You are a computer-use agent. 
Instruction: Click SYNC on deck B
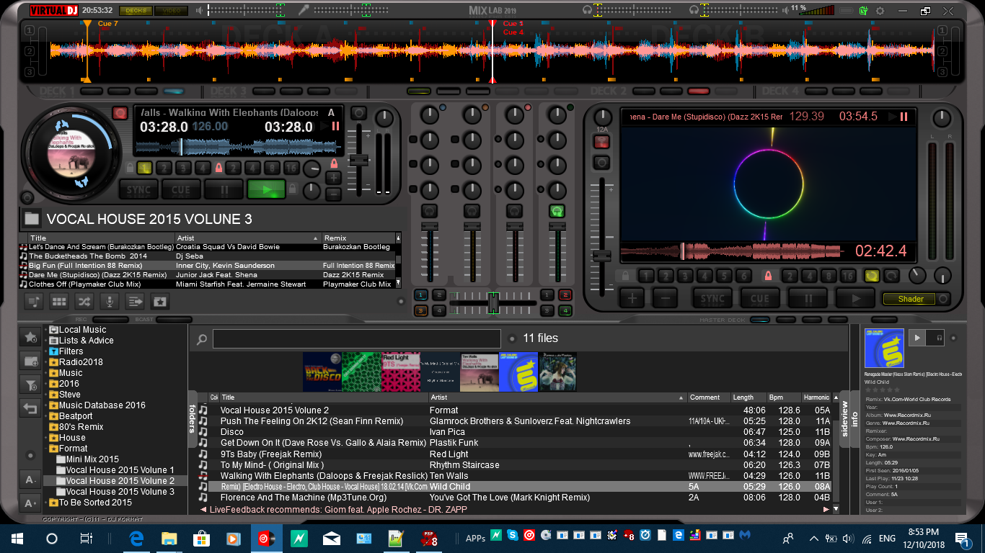pos(712,298)
